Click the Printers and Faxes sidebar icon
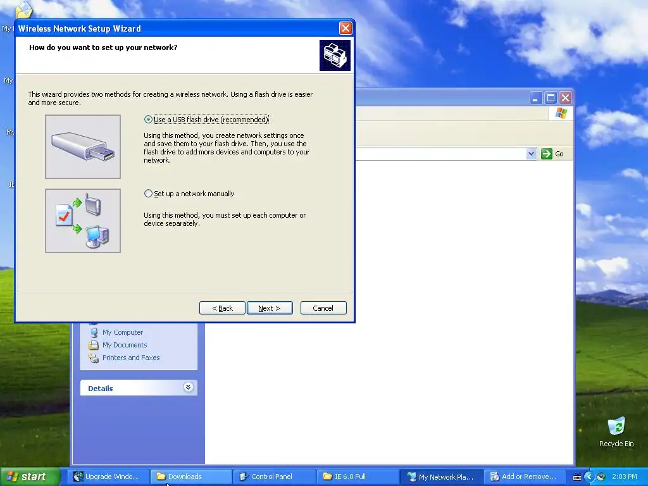Screen dimensions: 648x486 pos(94,358)
